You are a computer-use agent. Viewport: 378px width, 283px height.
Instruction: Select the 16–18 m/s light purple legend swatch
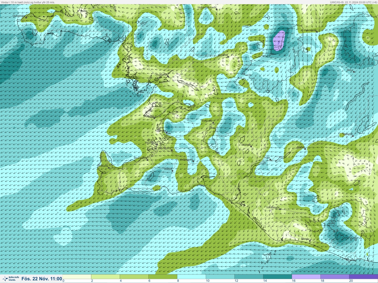(x=306, y=277)
